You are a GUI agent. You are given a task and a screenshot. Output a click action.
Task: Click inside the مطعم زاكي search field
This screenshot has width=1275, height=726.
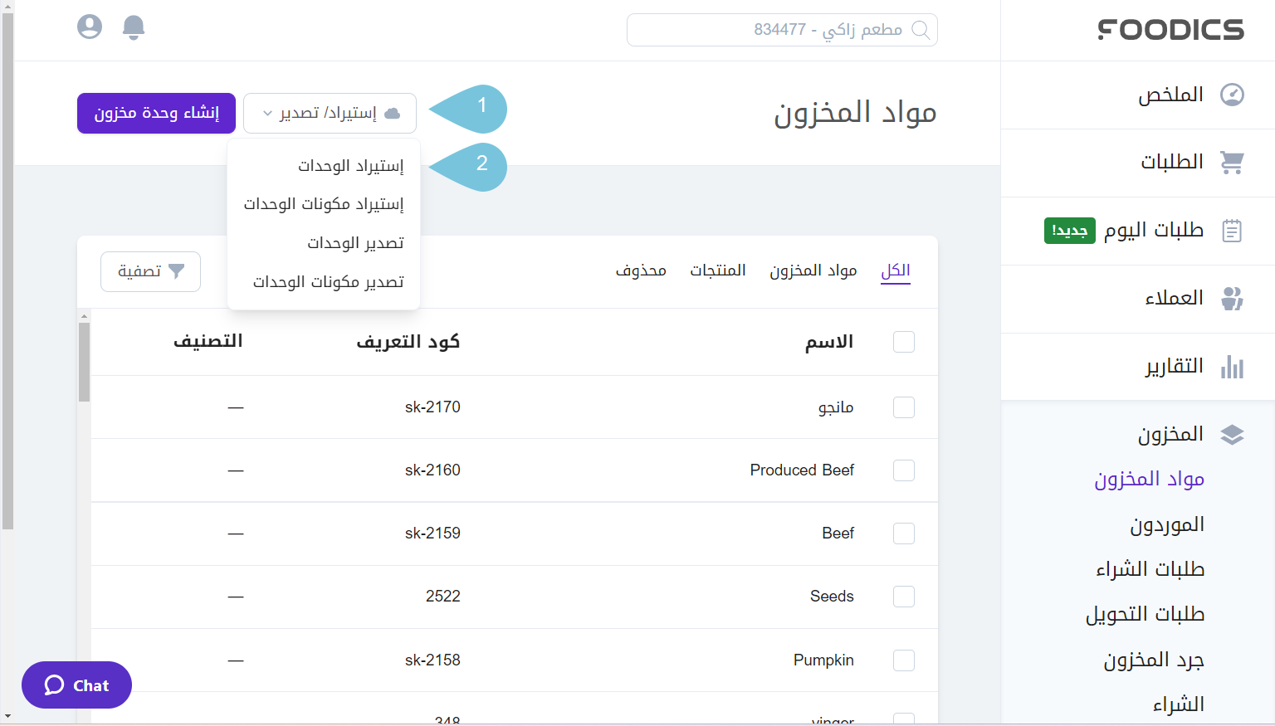click(x=780, y=30)
